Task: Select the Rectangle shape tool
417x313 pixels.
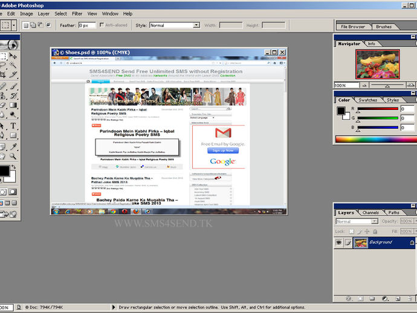Action: click(x=13, y=135)
